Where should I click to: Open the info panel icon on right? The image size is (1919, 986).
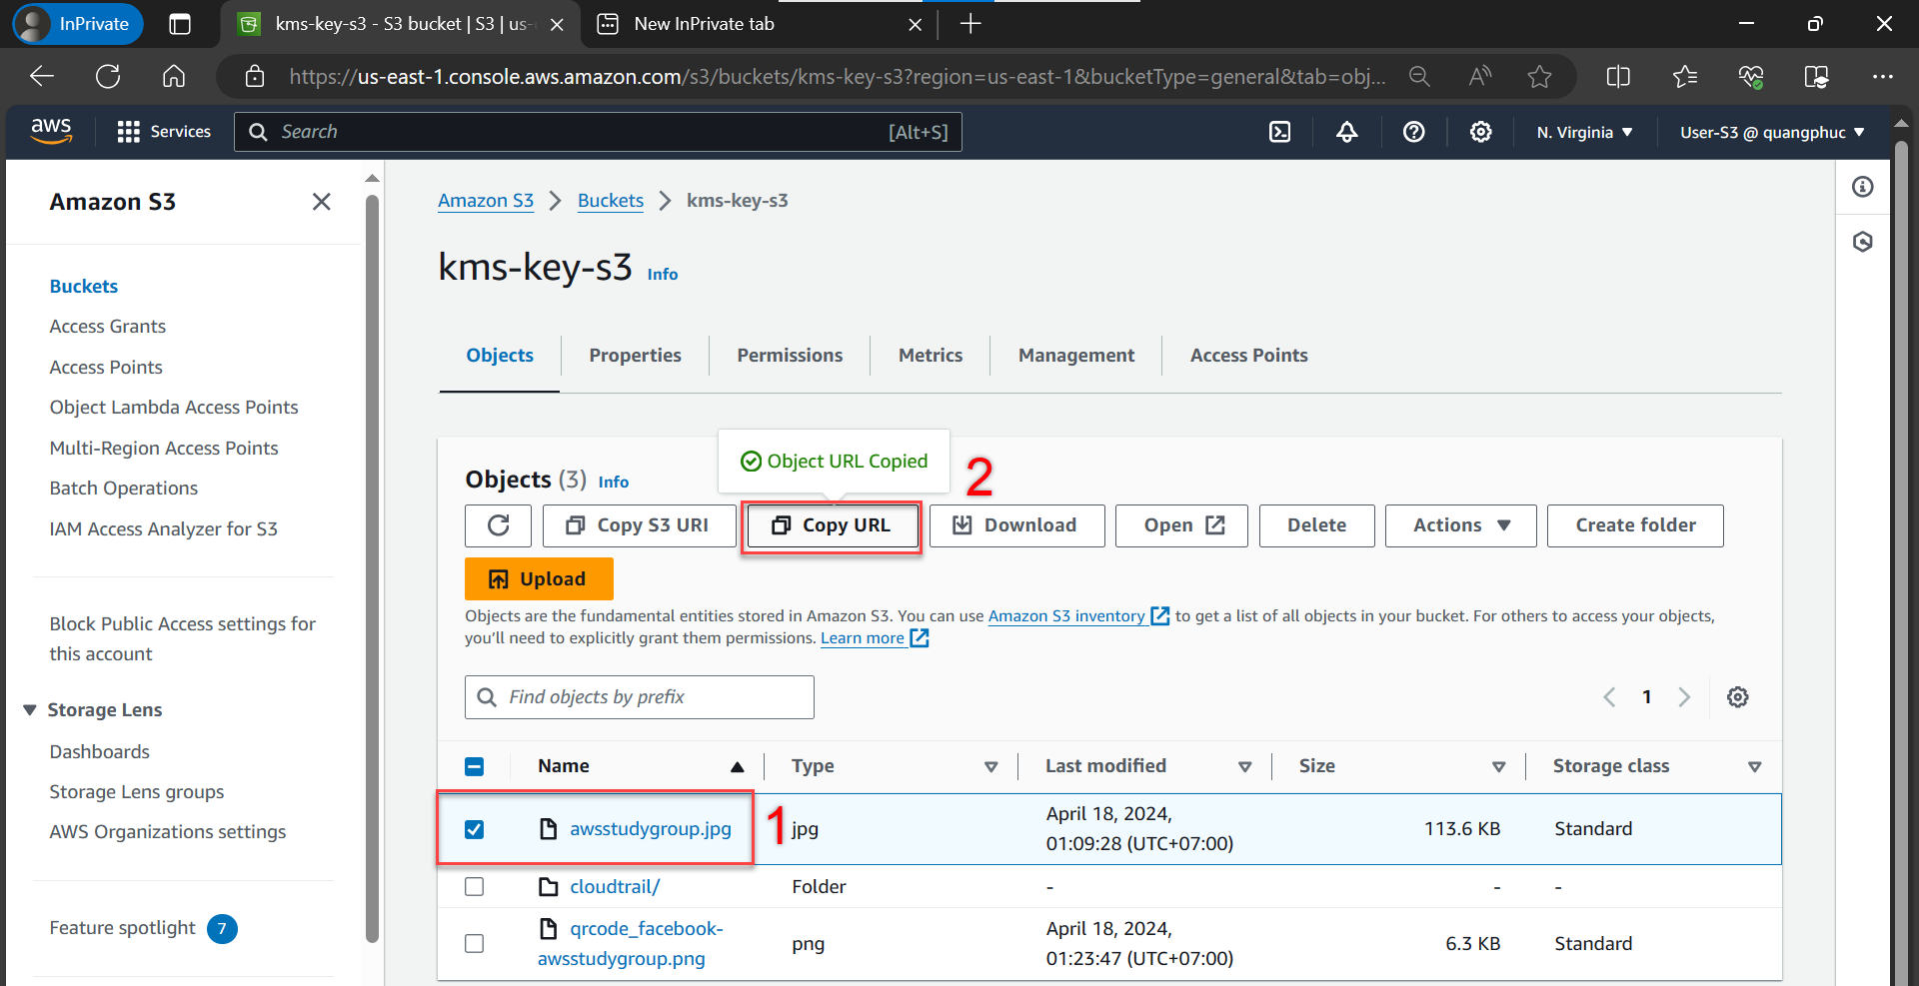pos(1863,187)
